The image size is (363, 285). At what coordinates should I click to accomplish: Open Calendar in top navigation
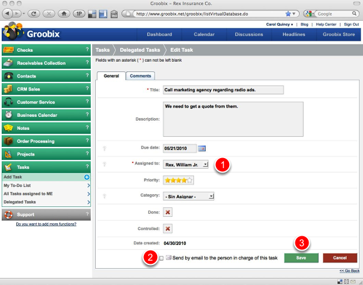204,34
